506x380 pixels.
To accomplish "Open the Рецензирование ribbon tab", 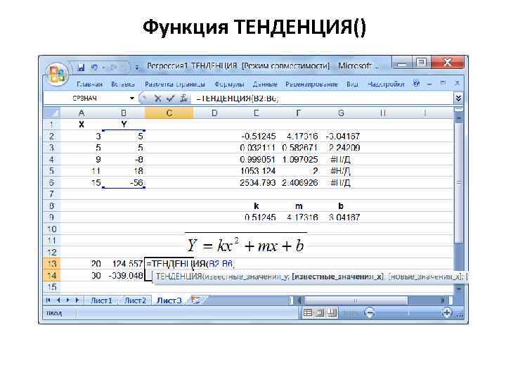I will 311,84.
